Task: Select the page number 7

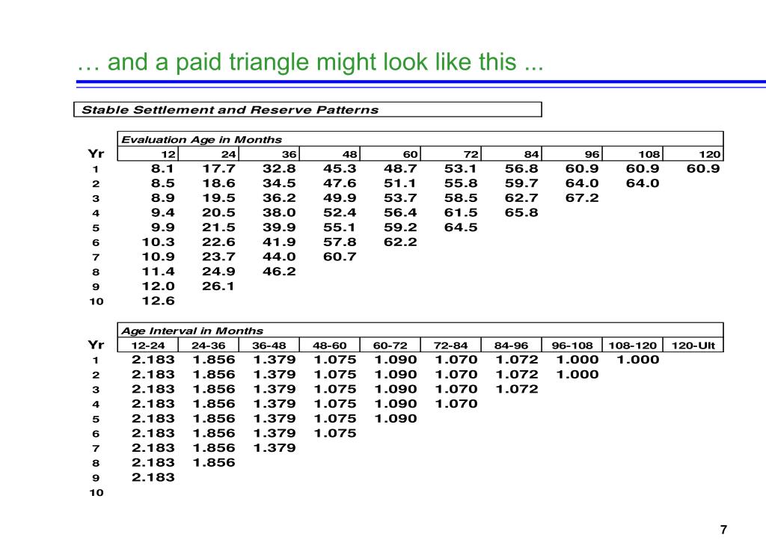Action: pos(723,530)
